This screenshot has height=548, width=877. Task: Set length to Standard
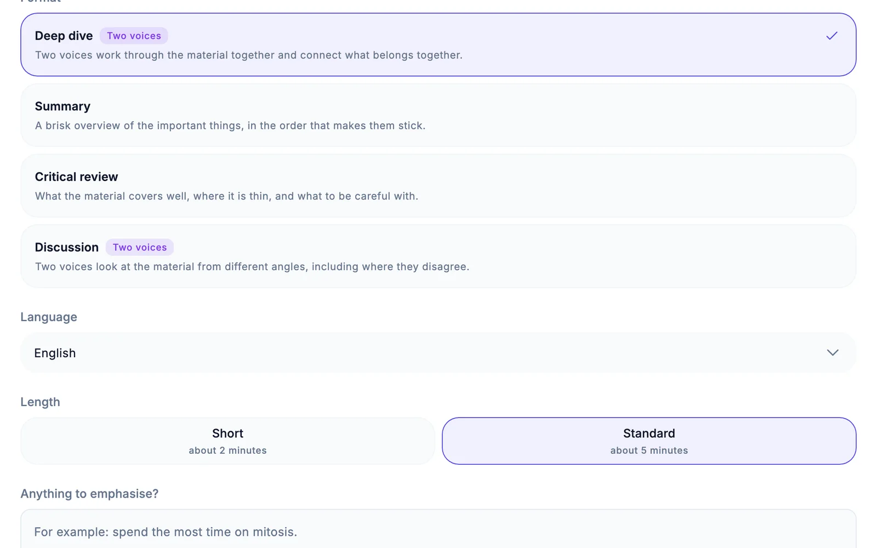[x=649, y=441]
